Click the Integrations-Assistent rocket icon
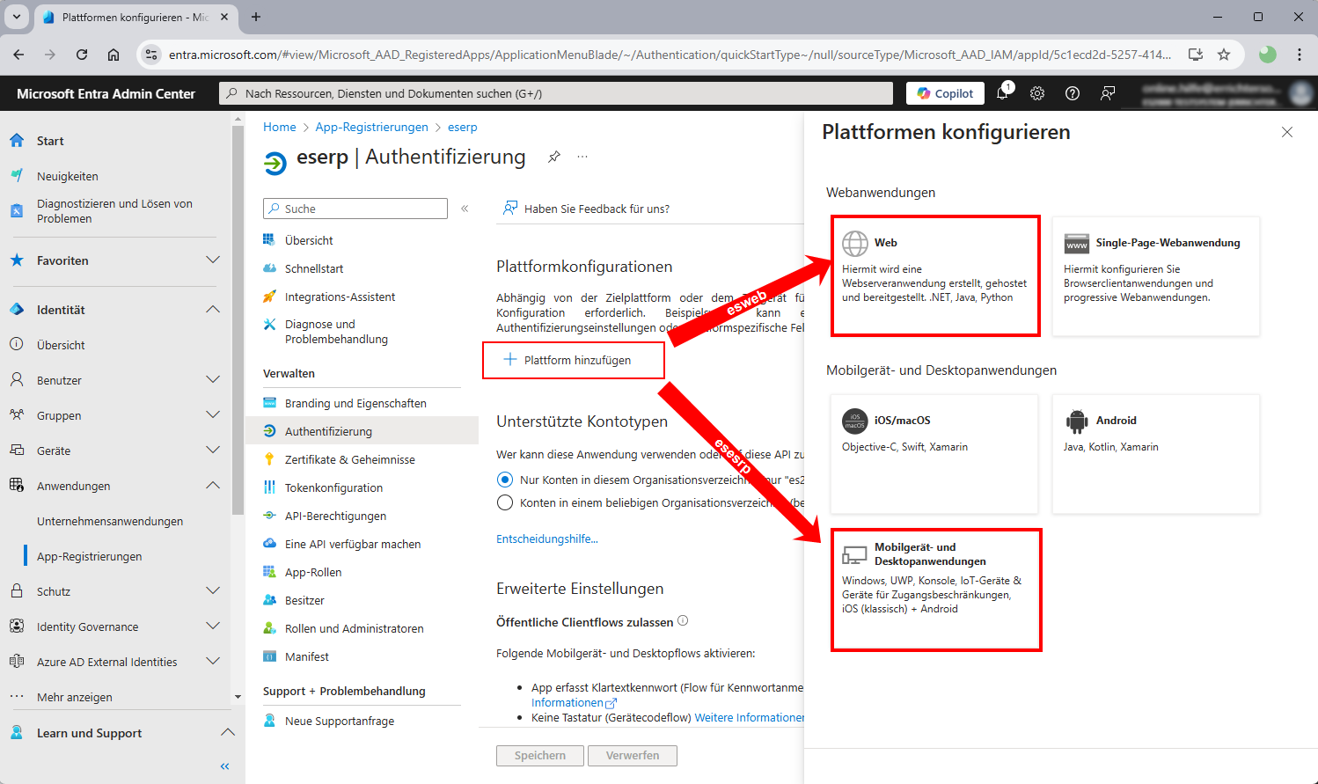The image size is (1318, 784). 269,297
